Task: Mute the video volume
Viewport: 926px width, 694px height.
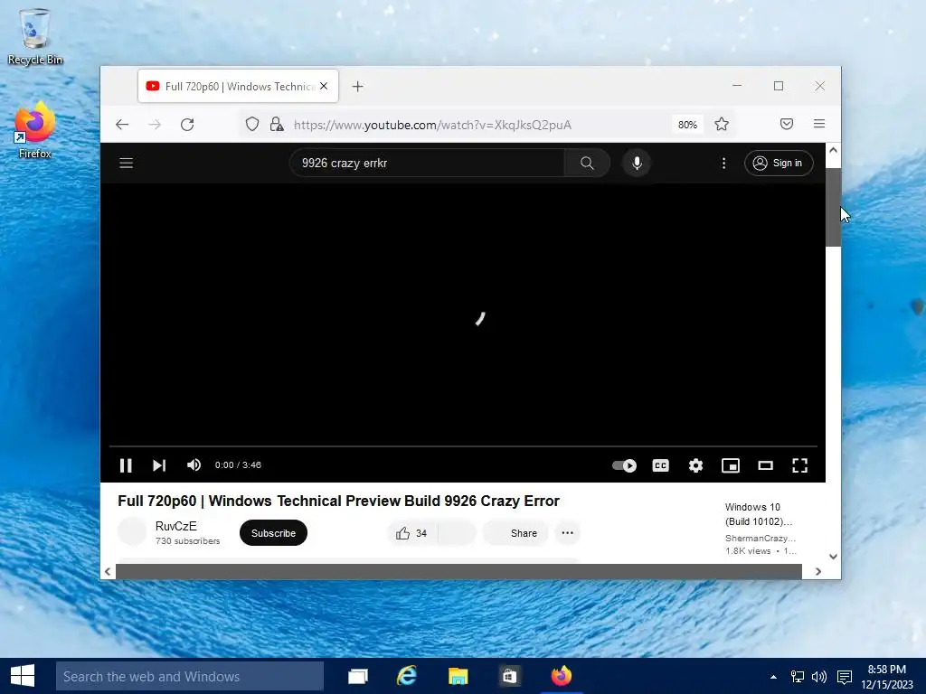Action: (x=194, y=465)
